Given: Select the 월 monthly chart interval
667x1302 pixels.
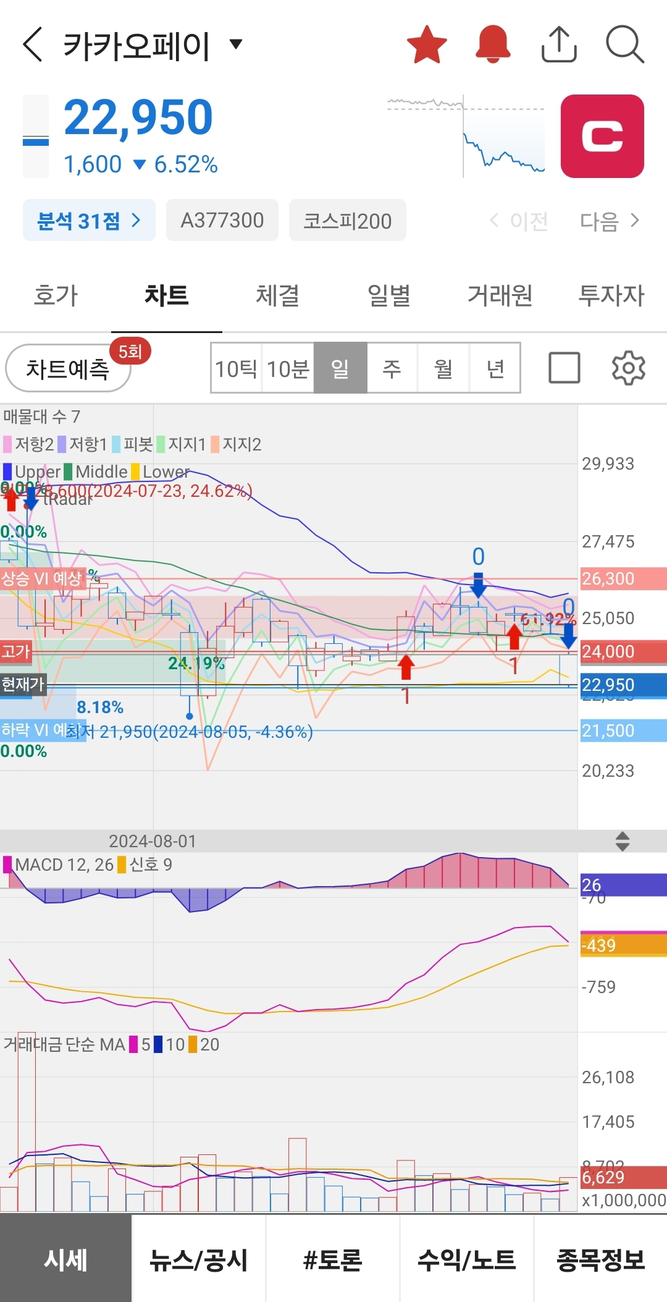Looking at the screenshot, I should pyautogui.click(x=443, y=368).
